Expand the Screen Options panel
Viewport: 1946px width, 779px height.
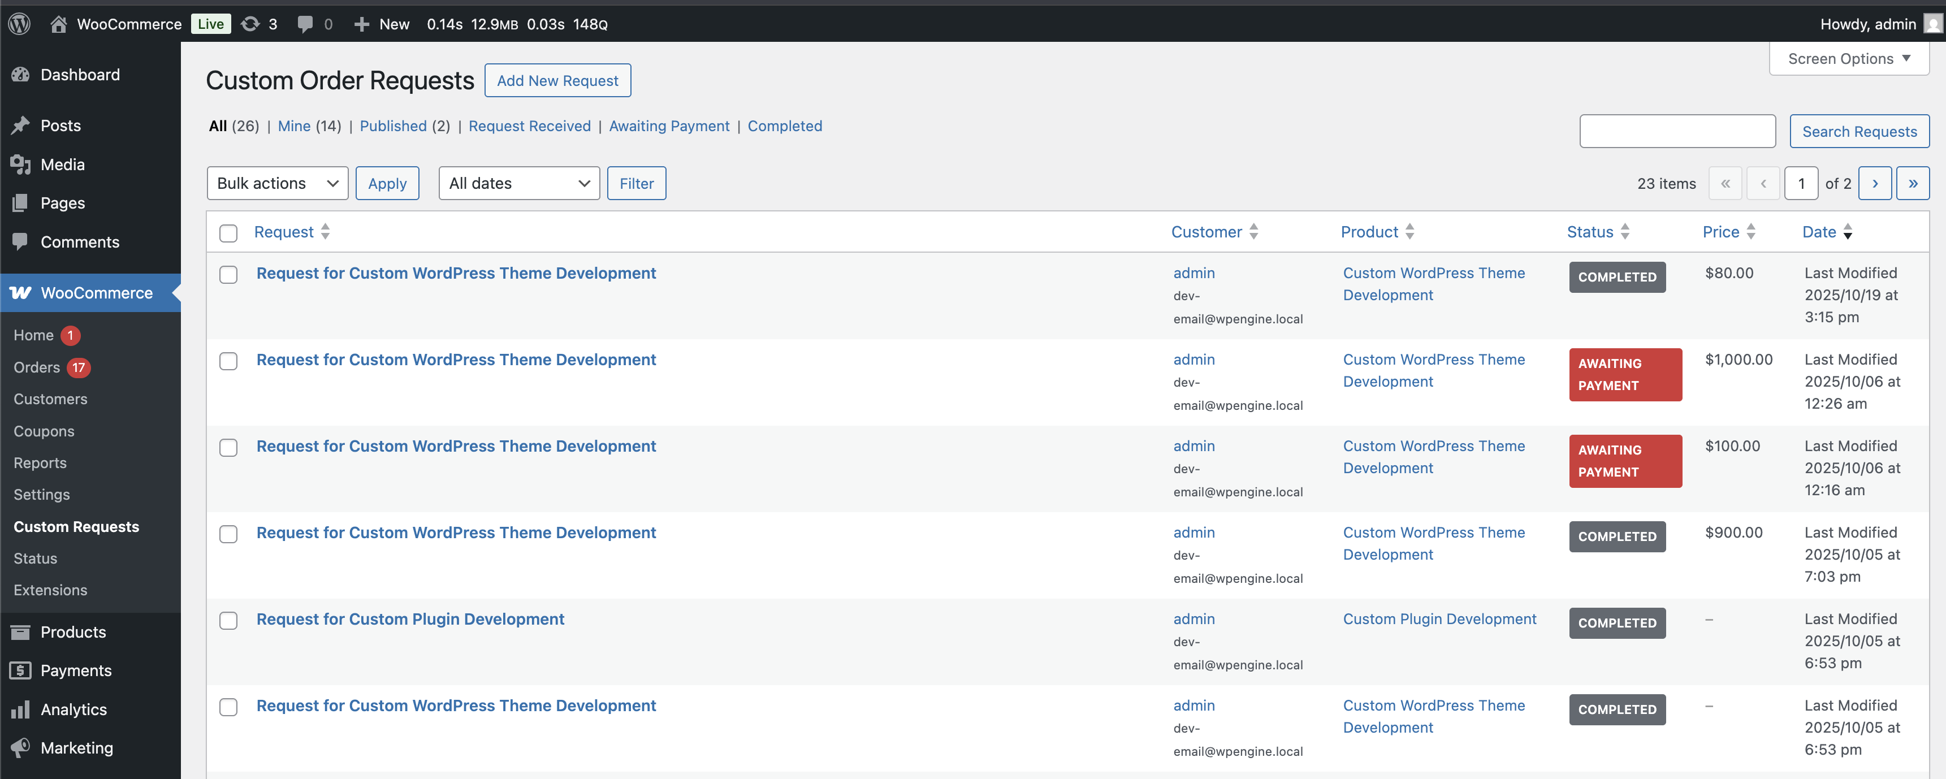1848,58
